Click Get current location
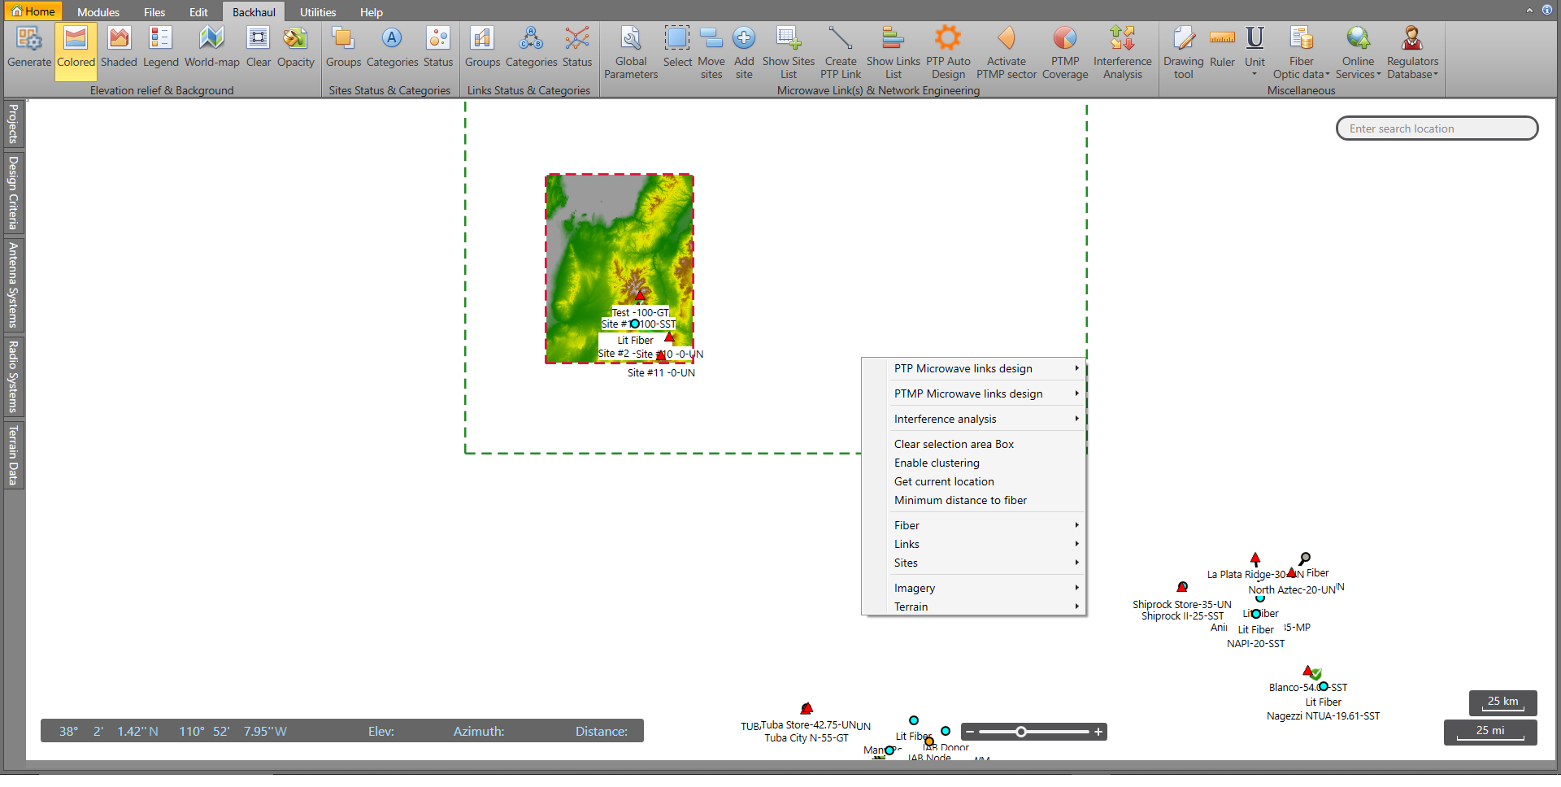This screenshot has height=787, width=1561. click(944, 481)
